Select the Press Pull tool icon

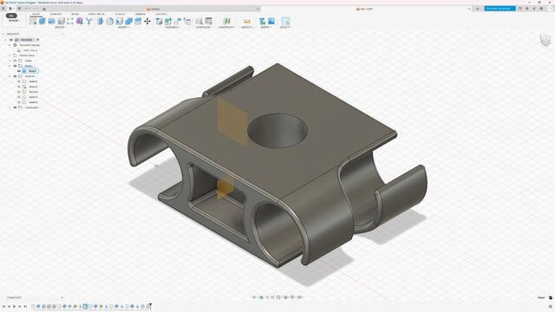(101, 21)
